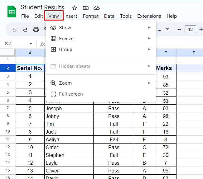The width and height of the screenshot is (203, 179).
Task: Click the move to folder icon
Action: [x=85, y=8]
